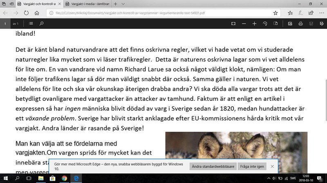Click the fit to page icon
The image size is (327, 183).
point(233,24)
